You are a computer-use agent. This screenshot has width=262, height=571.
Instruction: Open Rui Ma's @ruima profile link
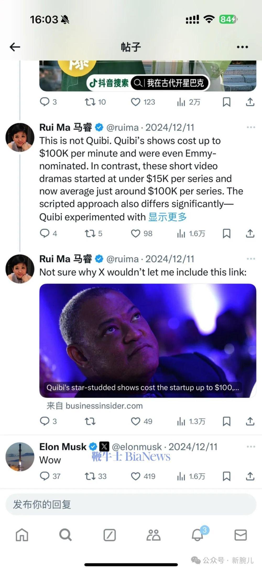tap(123, 127)
